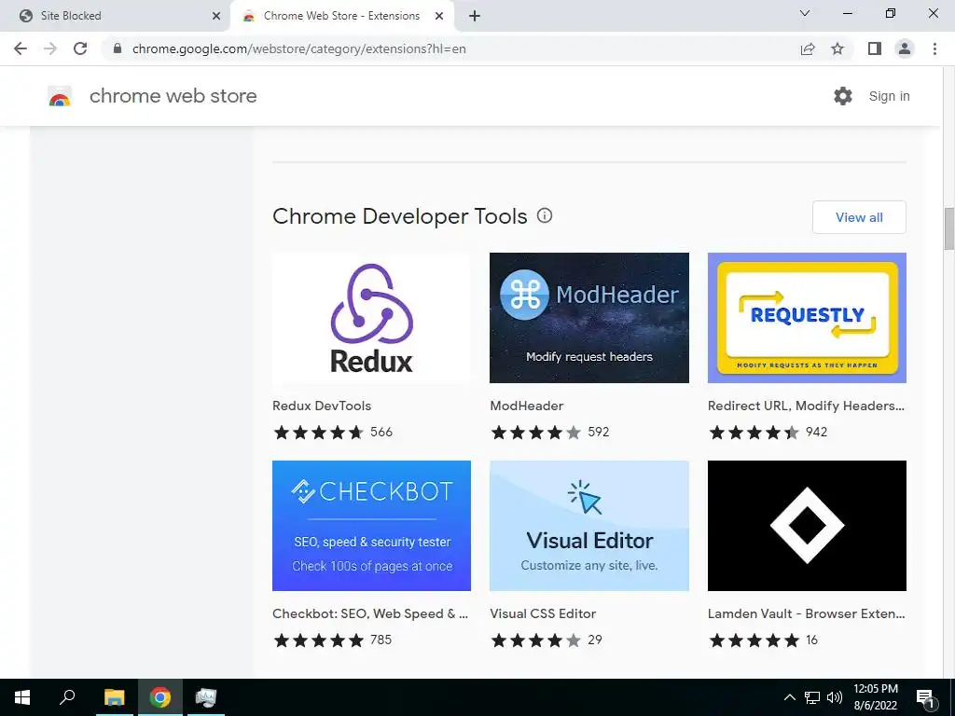The image size is (955, 716).
Task: Open Windows taskbar search
Action: click(67, 697)
